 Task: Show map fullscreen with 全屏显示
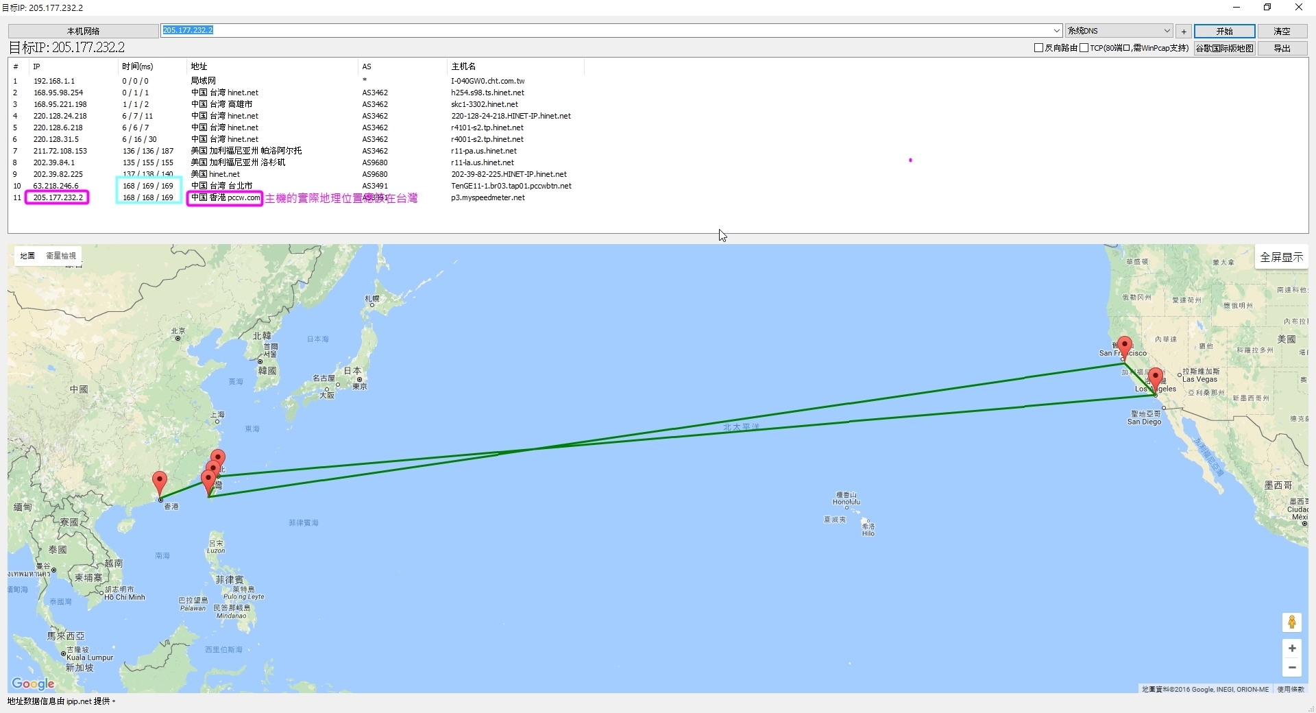point(1281,257)
